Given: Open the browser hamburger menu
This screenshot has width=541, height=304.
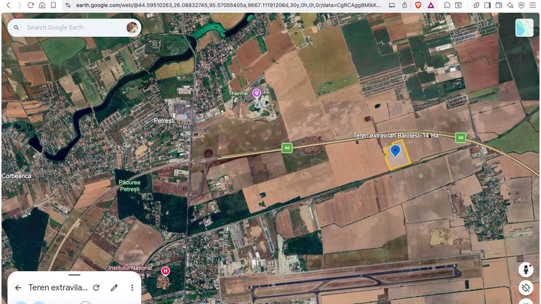Looking at the screenshot, I should tap(533, 5).
